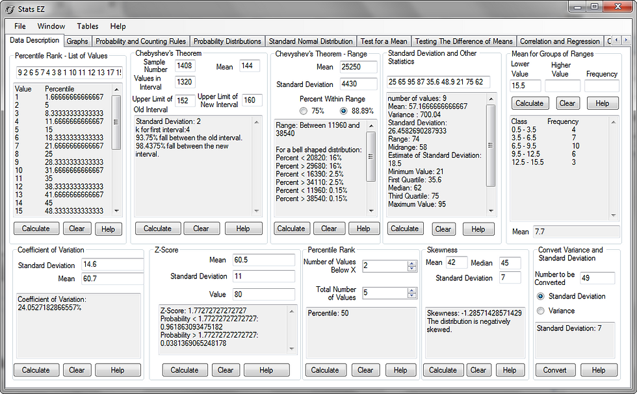Viewport: 637px width, 394px height.
Task: Click the Frequency input field
Action: (602, 86)
